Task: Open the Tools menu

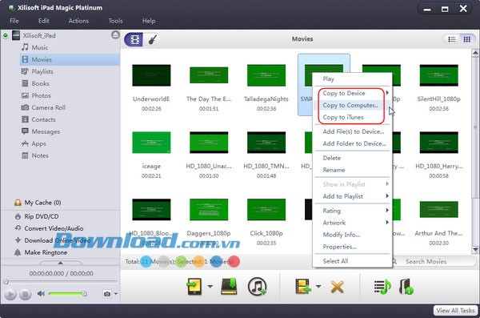Action: pos(115,21)
